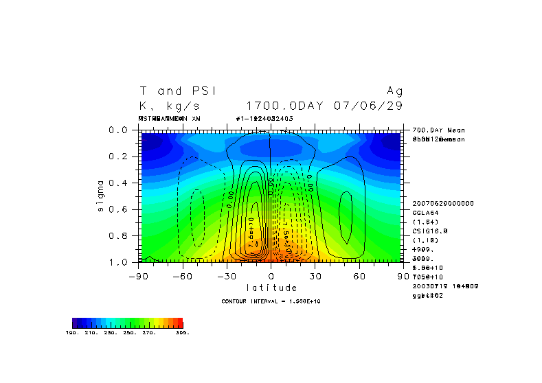Click the '305.' colorbar label
The width and height of the screenshot is (542, 383).
pos(182,332)
